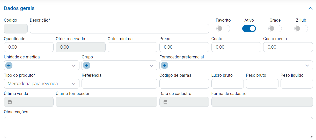Open the Fornecedor preferencial dropdown

click(x=307, y=66)
